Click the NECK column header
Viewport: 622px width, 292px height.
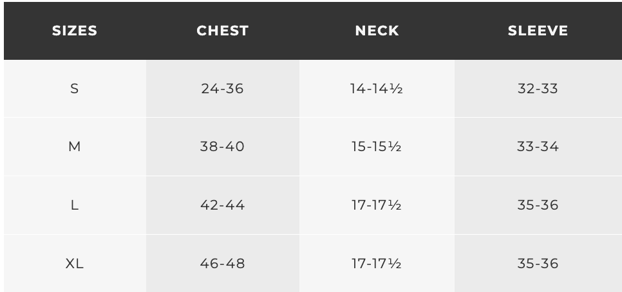(x=377, y=31)
